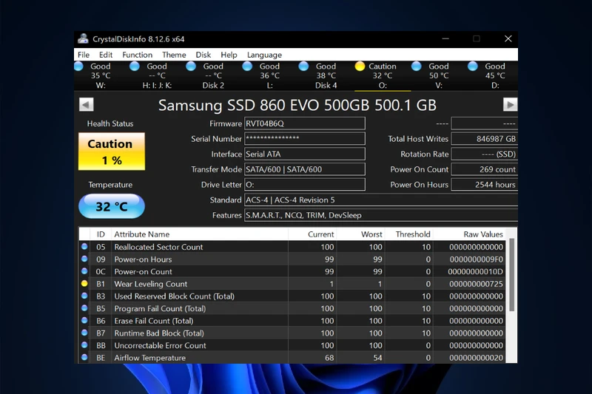
Task: Select the Disk 4 drive tab
Action: coord(326,76)
